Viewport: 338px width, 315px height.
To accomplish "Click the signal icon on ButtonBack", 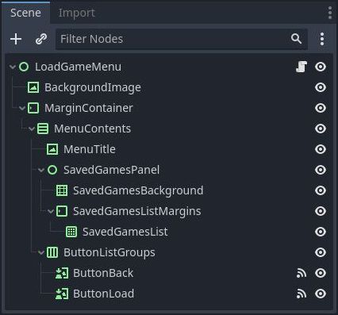I will [302, 273].
